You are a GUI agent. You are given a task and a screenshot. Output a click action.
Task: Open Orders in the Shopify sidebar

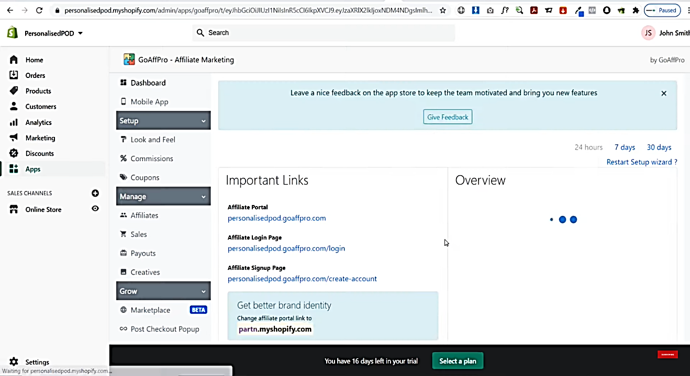35,75
